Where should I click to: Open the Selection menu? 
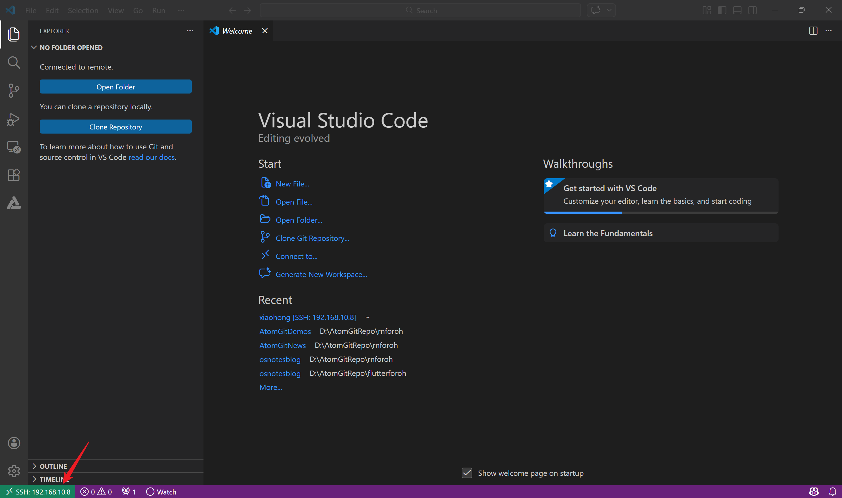[x=83, y=11]
